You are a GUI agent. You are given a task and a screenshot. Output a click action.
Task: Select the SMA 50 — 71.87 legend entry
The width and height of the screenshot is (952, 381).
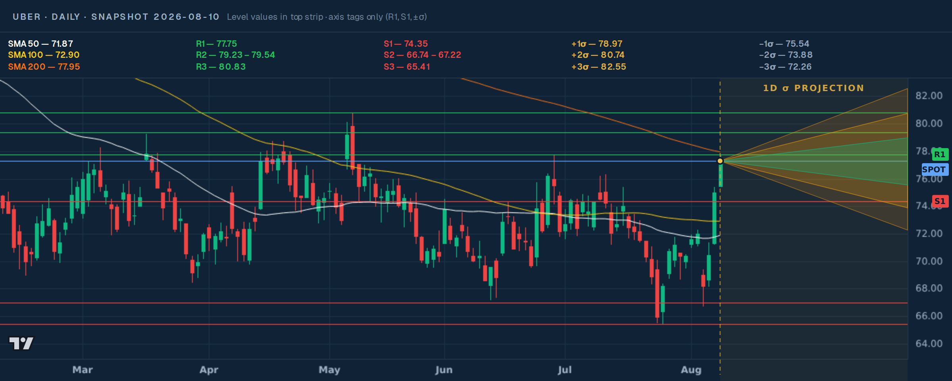click(x=40, y=44)
